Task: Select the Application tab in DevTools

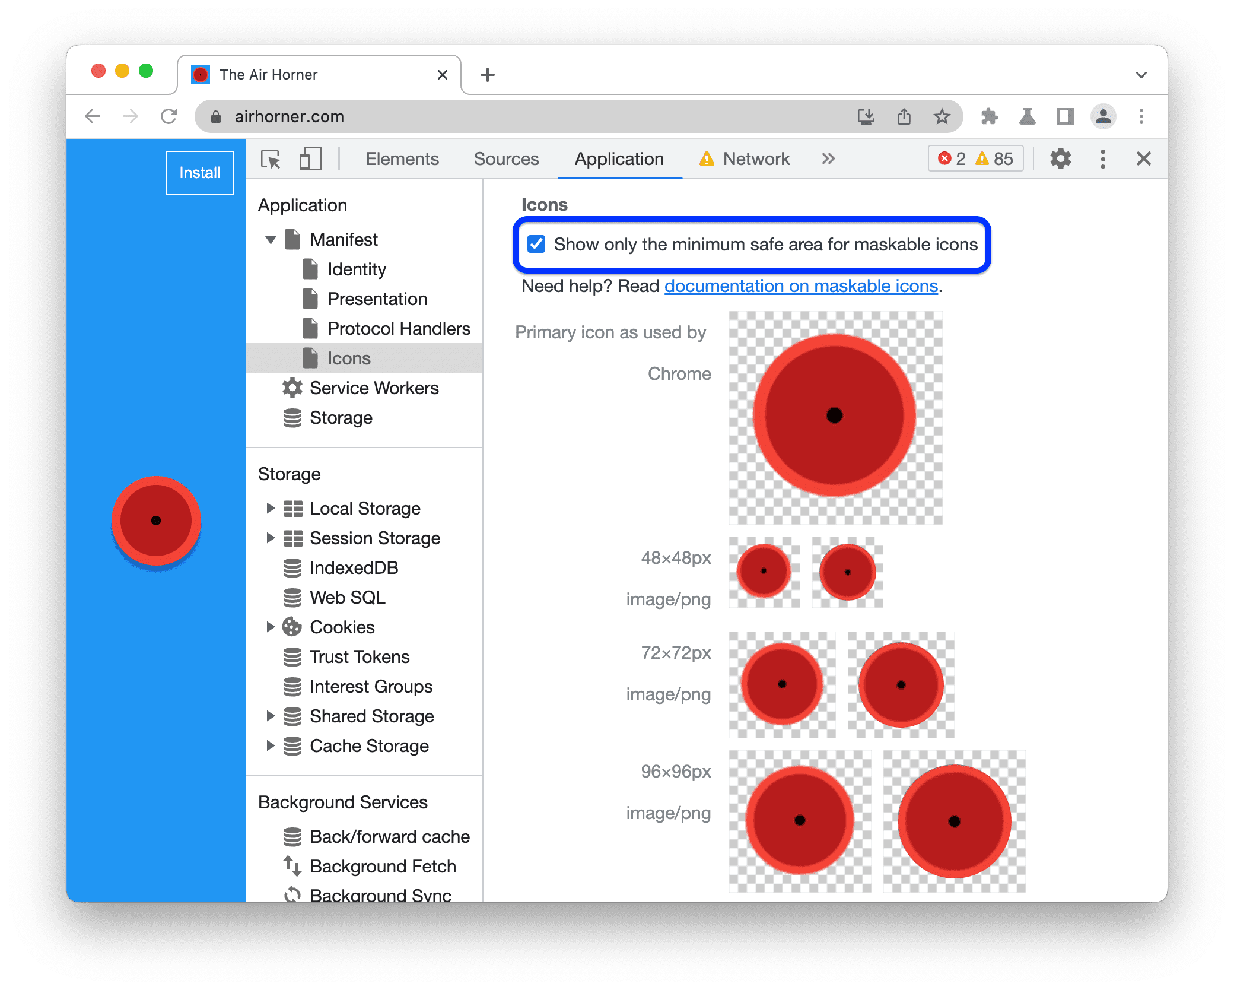Action: (617, 158)
